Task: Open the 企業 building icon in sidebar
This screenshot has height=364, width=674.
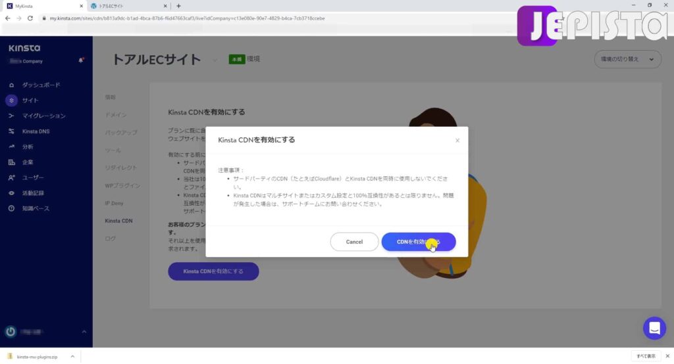Action: coord(12,162)
